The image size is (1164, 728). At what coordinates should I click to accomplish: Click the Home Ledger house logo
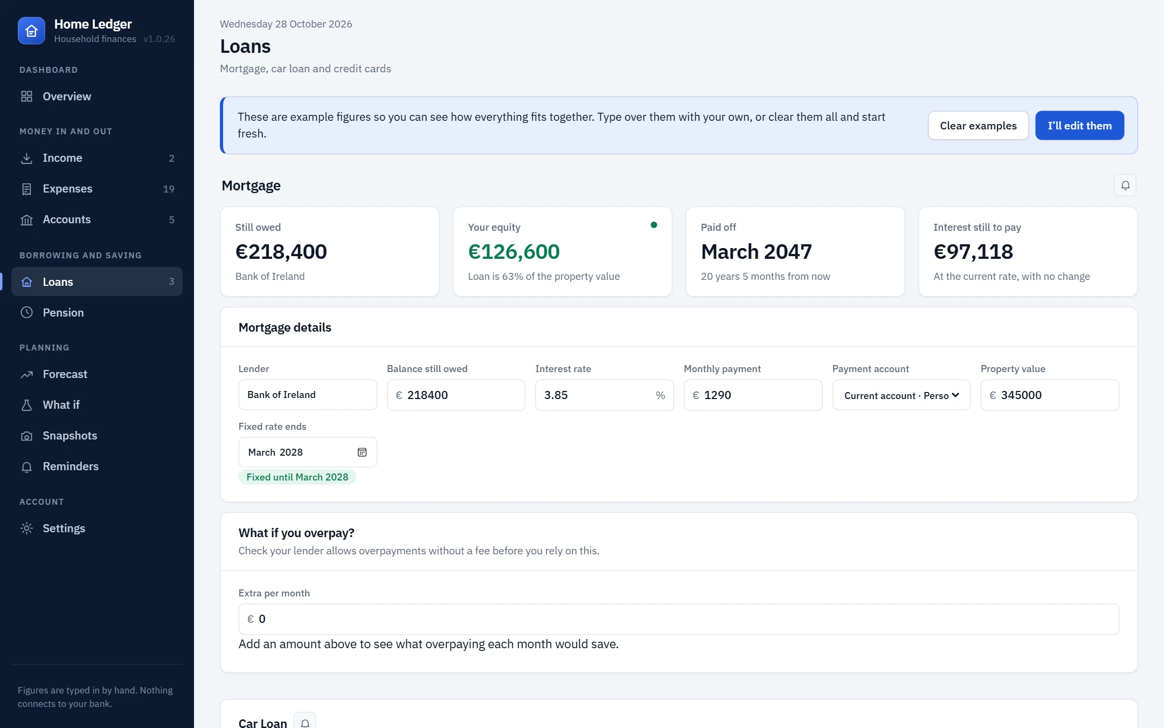tap(31, 31)
